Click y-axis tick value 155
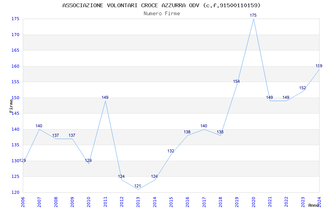 click(x=15, y=82)
